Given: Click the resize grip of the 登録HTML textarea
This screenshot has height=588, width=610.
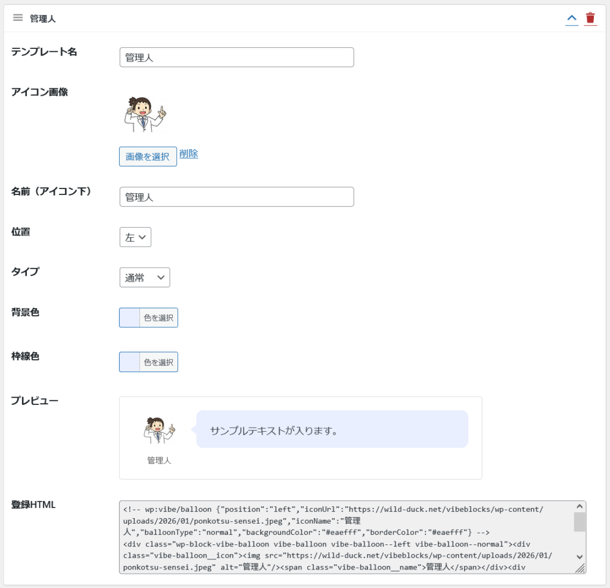Looking at the screenshot, I should [x=580, y=568].
